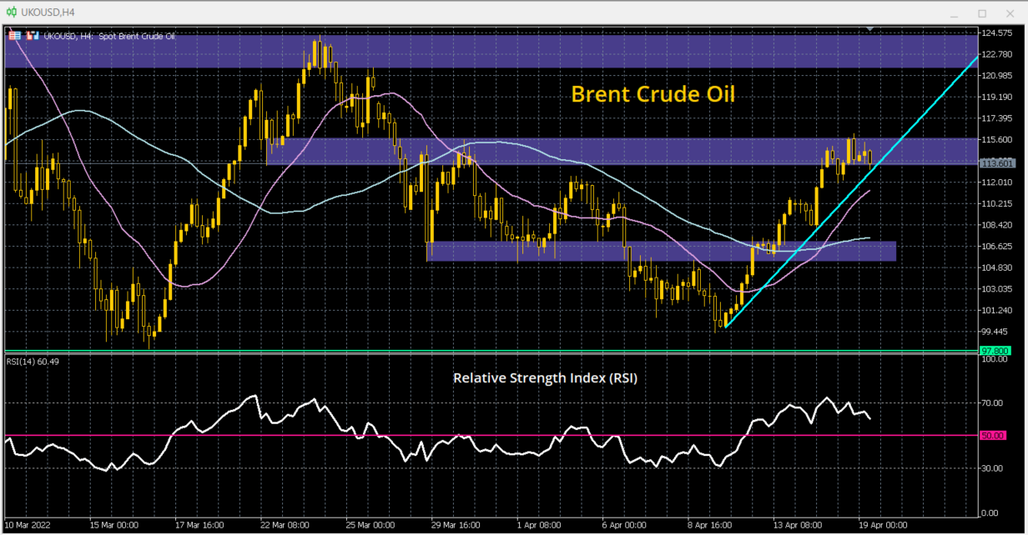Image resolution: width=1028 pixels, height=535 pixels.
Task: Click the 124.575 price scale value
Action: tap(998, 32)
